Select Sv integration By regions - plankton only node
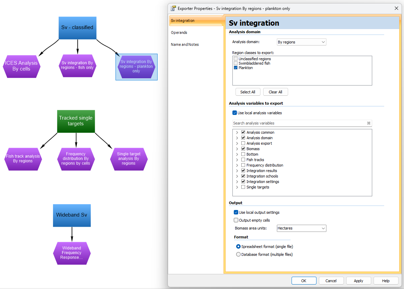Image resolution: width=404 pixels, height=289 pixels. click(136, 67)
